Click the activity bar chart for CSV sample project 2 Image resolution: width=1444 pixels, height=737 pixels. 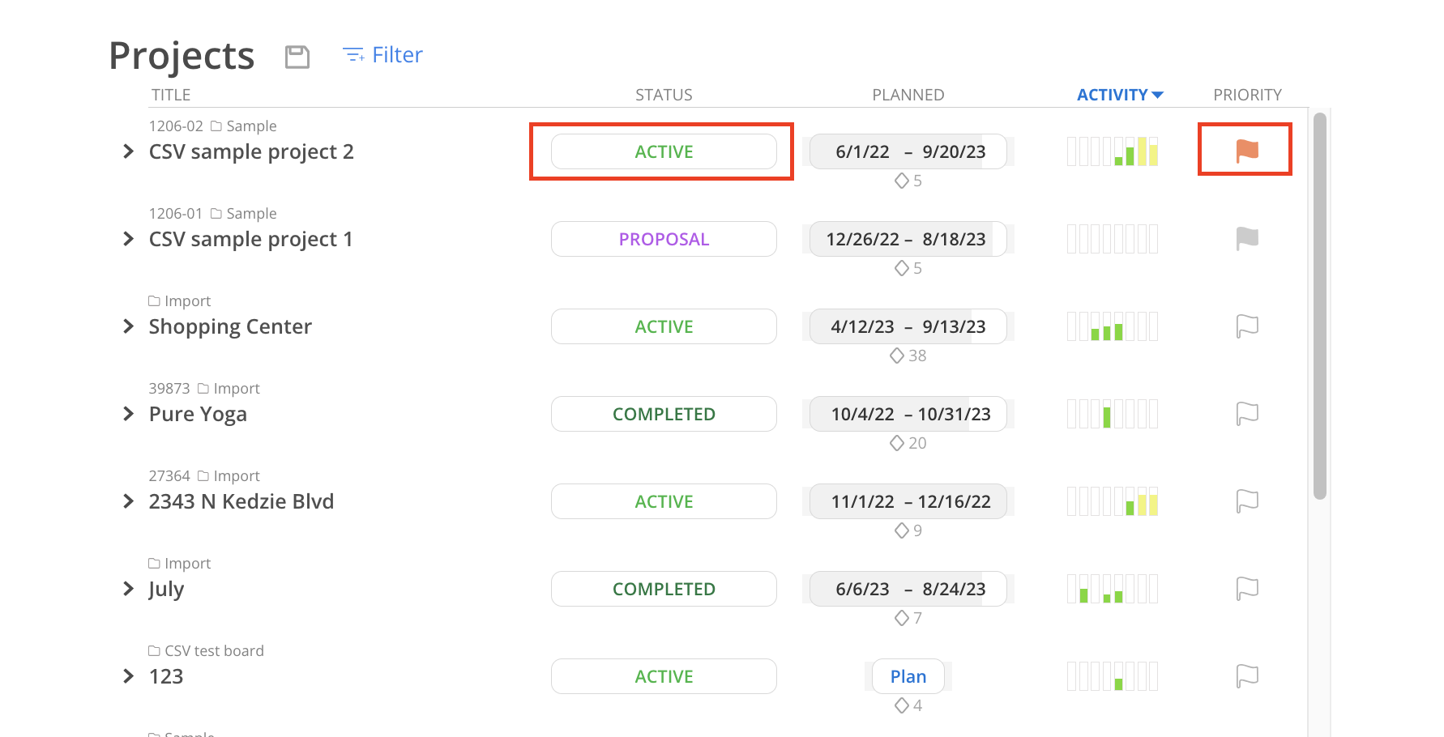[x=1113, y=151]
